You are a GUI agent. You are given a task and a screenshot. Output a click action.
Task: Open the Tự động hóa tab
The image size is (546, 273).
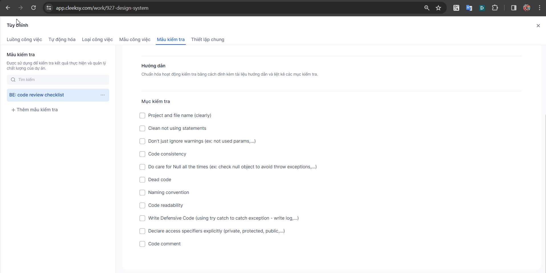[x=62, y=40]
